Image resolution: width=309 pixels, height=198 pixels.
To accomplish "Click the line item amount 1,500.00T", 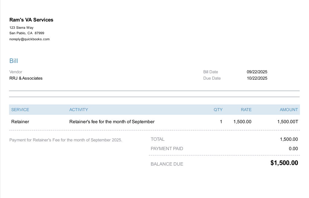I will pos(288,122).
